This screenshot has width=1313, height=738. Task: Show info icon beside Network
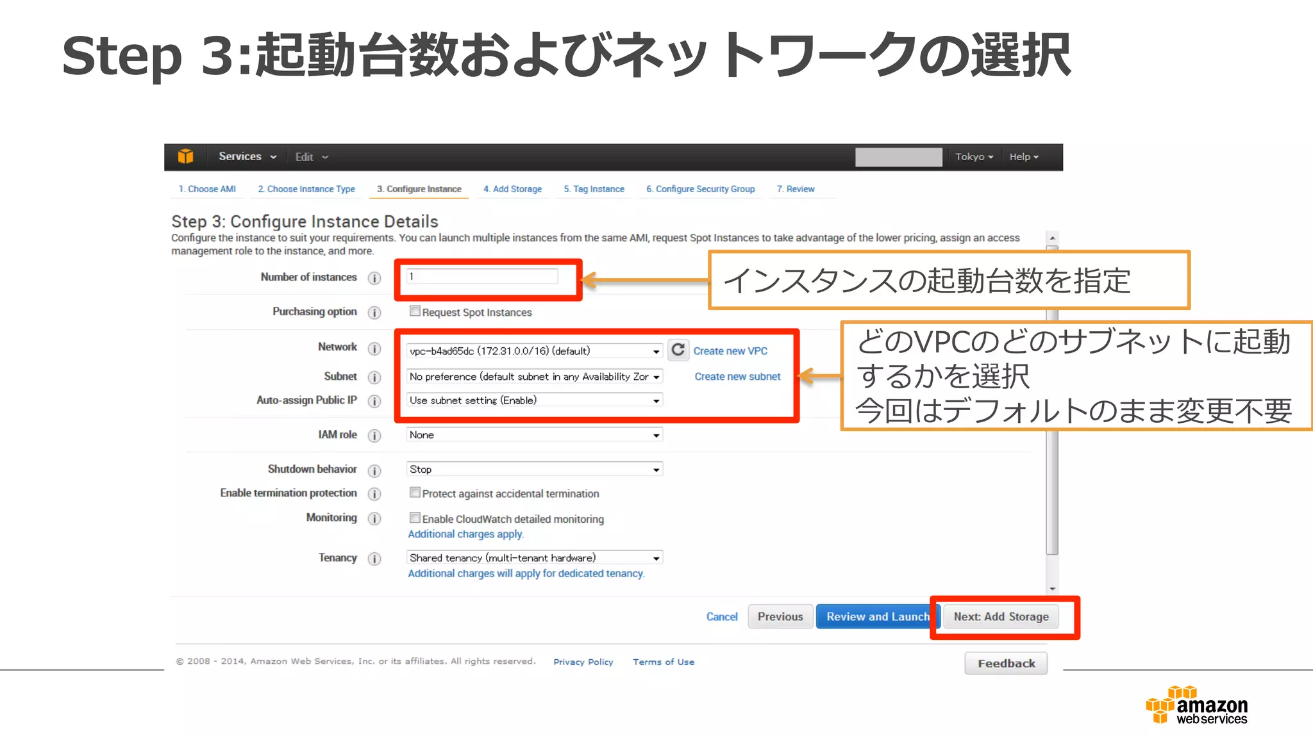point(374,348)
